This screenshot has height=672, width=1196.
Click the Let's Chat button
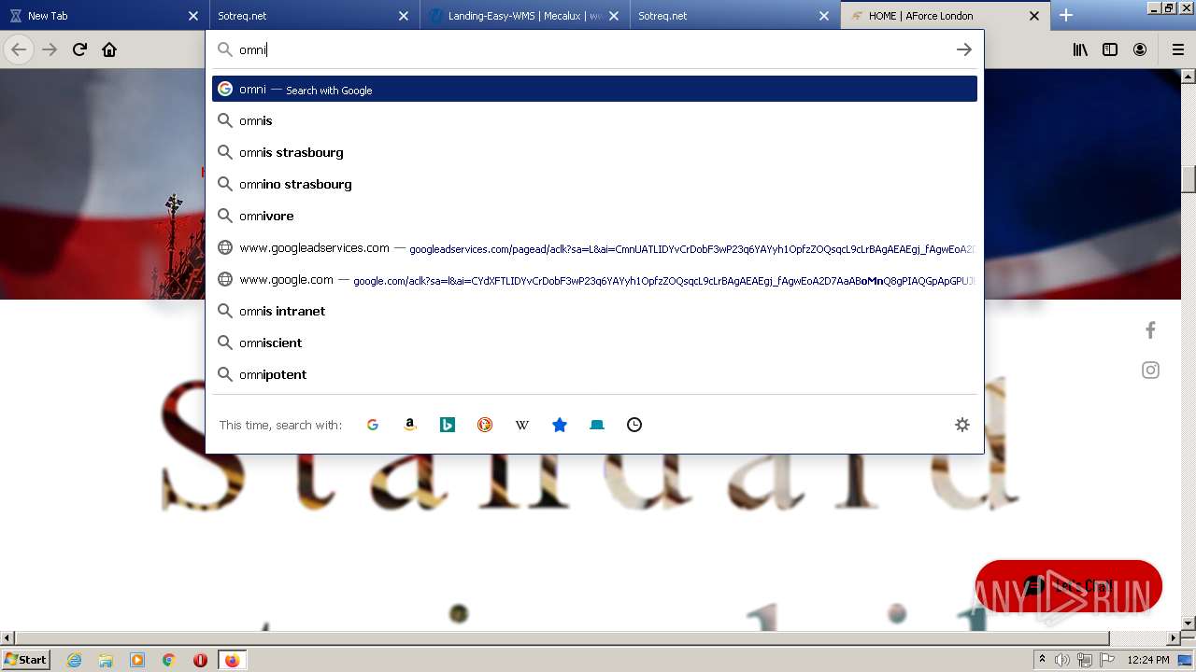click(x=1068, y=586)
